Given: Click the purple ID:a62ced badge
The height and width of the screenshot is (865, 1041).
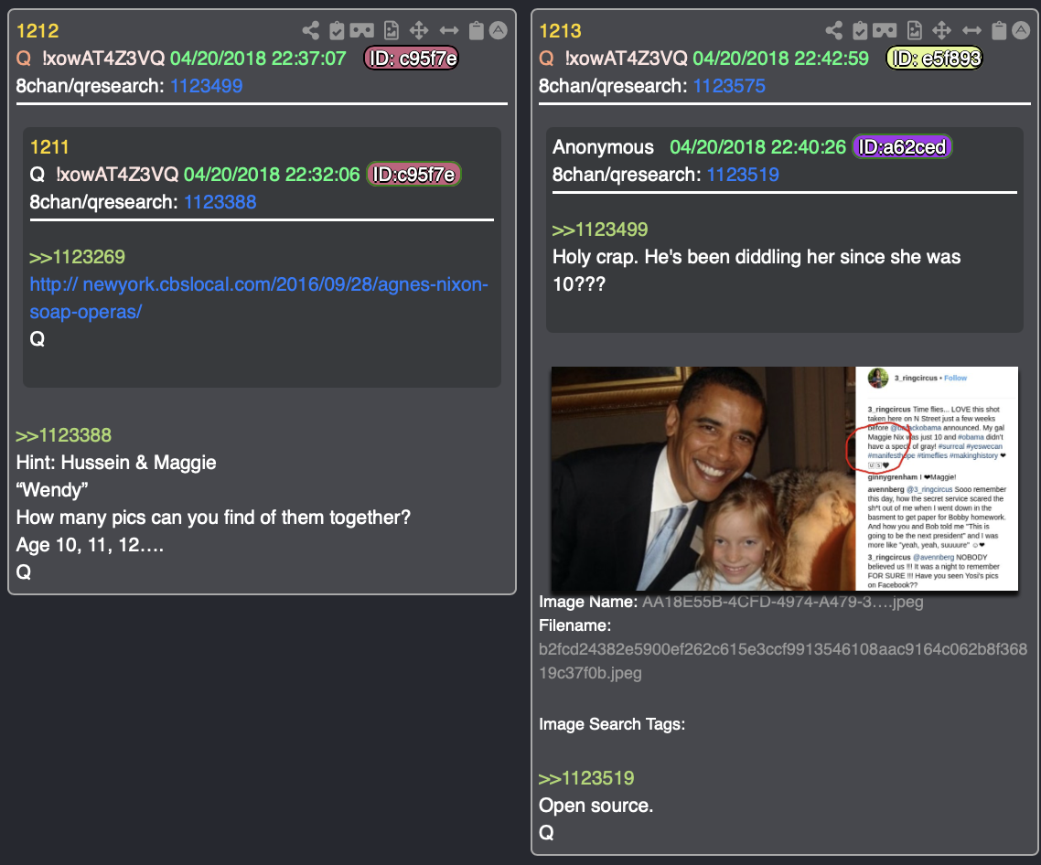Looking at the screenshot, I should click(x=902, y=146).
